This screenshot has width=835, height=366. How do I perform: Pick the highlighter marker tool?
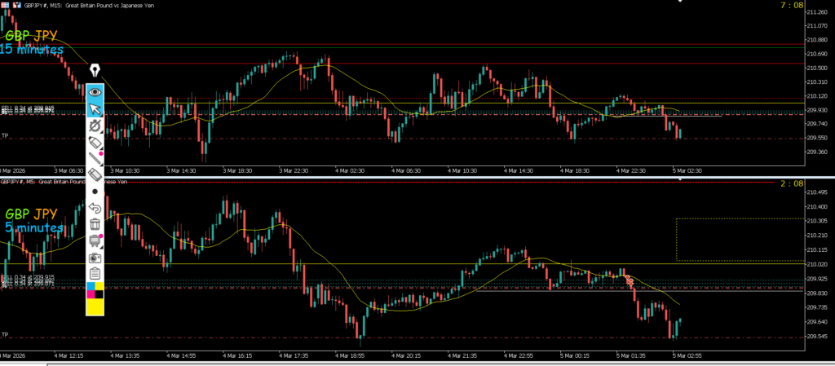click(95, 142)
